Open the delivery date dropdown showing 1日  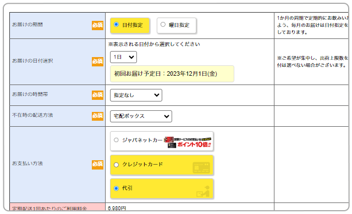tap(123, 57)
